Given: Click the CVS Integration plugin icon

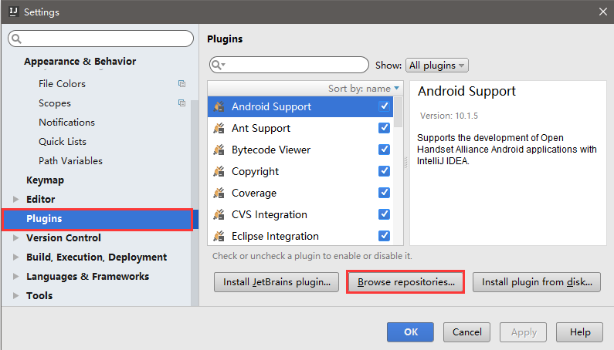Looking at the screenshot, I should (x=219, y=214).
